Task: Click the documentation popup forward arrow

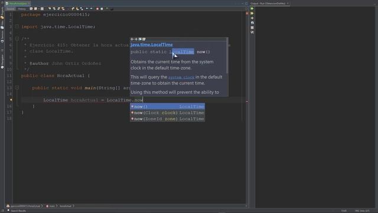Action: (136, 39)
